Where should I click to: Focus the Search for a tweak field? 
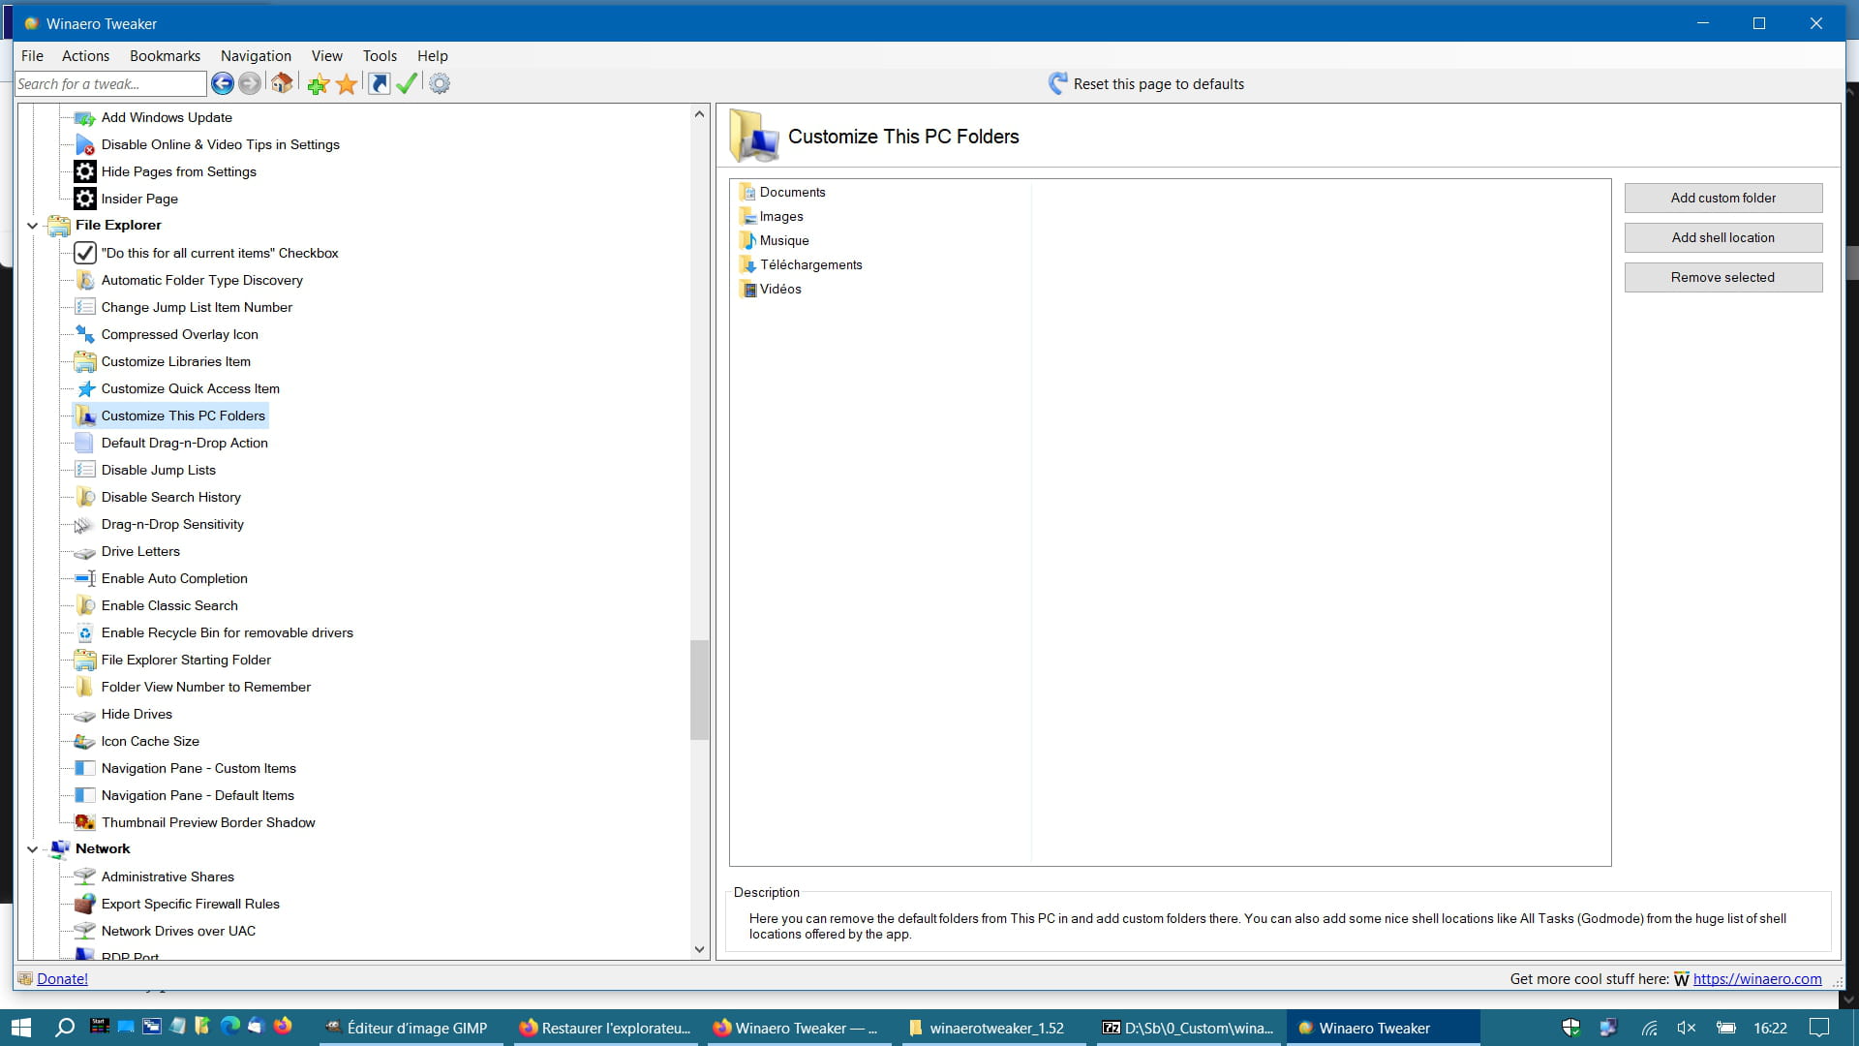[x=110, y=84]
